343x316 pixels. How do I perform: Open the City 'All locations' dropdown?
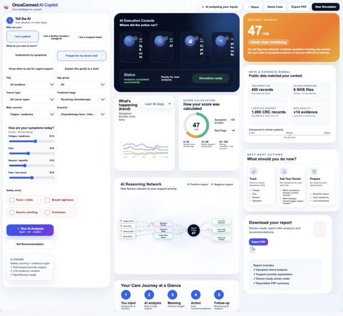pos(31,84)
